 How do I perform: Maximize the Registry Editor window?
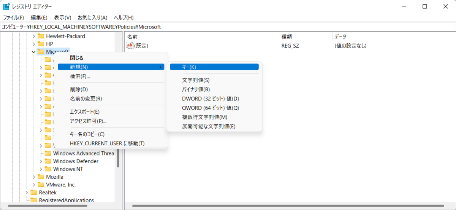(425, 6)
